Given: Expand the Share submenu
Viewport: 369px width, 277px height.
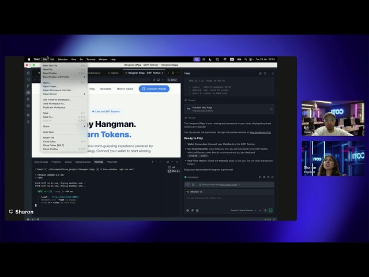Looking at the screenshot, I should pos(64,126).
